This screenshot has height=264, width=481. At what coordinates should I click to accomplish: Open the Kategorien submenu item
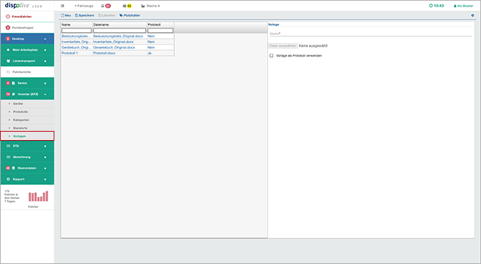point(27,120)
